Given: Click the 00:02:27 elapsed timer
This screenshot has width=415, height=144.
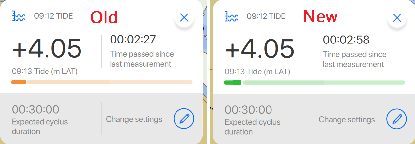Looking at the screenshot, I should (x=133, y=40).
